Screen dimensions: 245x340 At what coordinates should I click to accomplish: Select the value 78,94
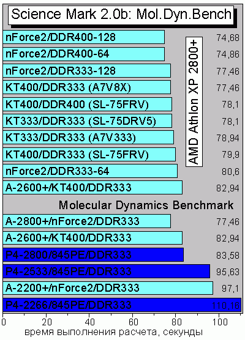228,138
